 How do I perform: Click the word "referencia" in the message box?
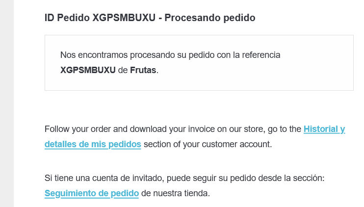coord(261,55)
